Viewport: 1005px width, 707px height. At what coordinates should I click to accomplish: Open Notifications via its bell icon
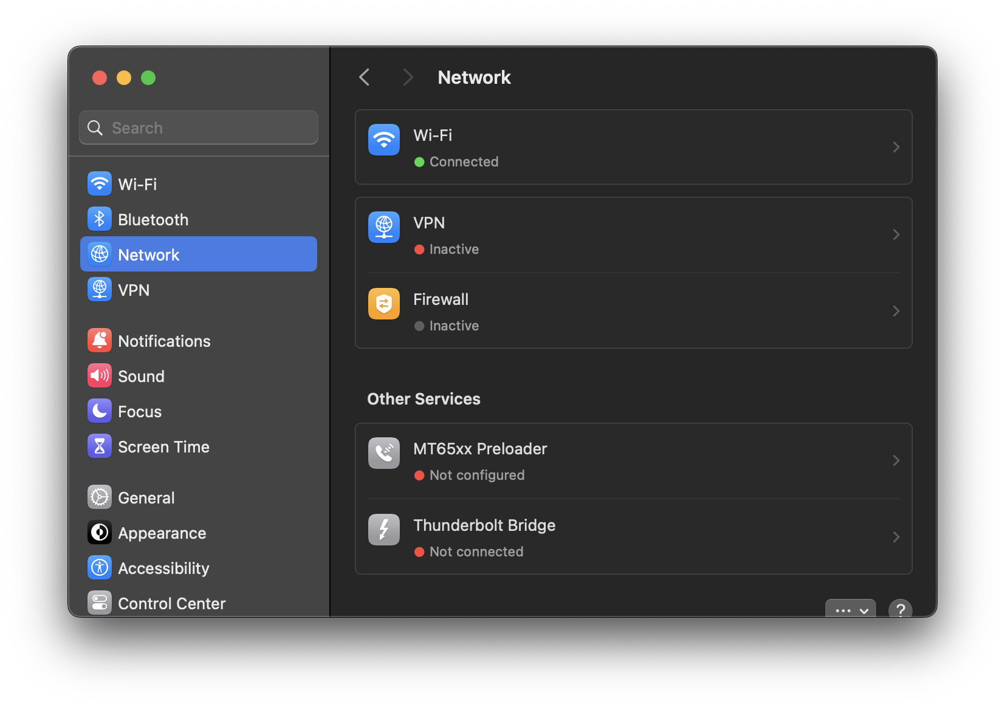[100, 341]
